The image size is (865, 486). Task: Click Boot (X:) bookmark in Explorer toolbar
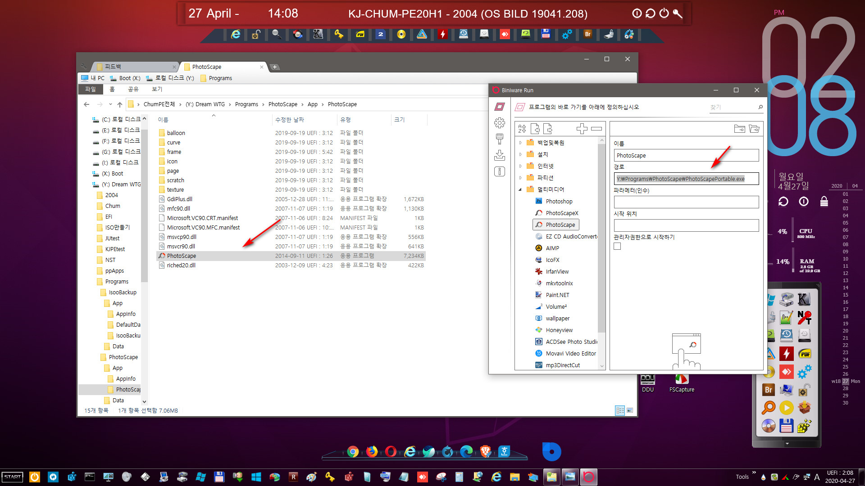pos(125,78)
